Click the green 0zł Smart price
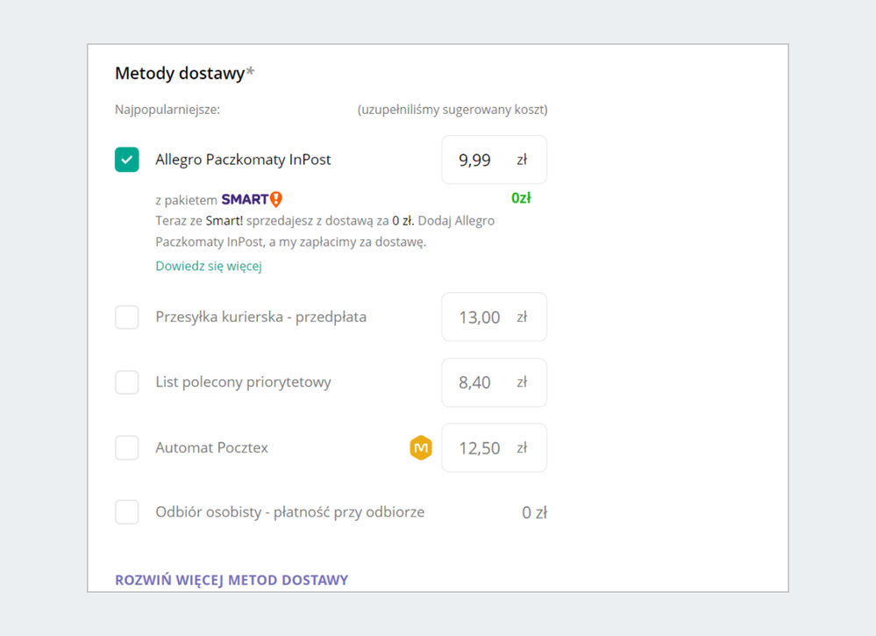The width and height of the screenshot is (876, 636). [521, 198]
